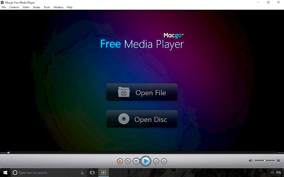Image resolution: width=284 pixels, height=177 pixels.
Task: Minimize the Macgo player window
Action: click(258, 2)
